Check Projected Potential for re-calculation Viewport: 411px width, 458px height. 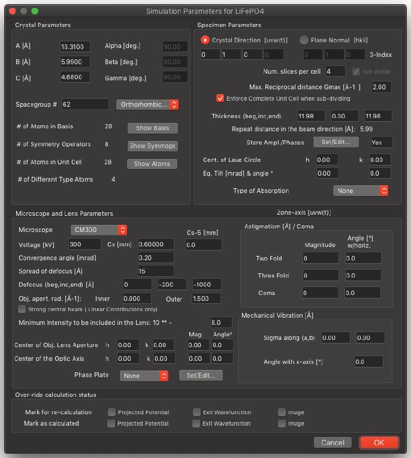point(111,412)
